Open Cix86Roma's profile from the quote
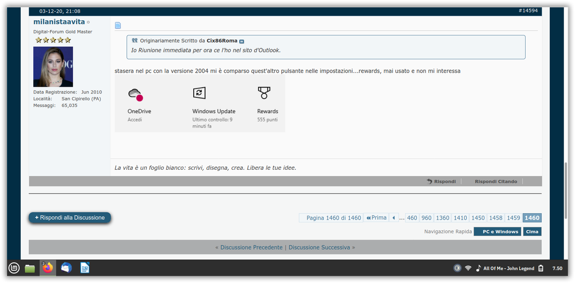 pos(222,40)
